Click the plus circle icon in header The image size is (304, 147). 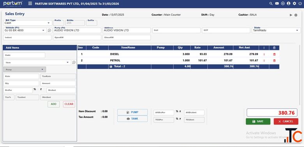tap(283, 4)
